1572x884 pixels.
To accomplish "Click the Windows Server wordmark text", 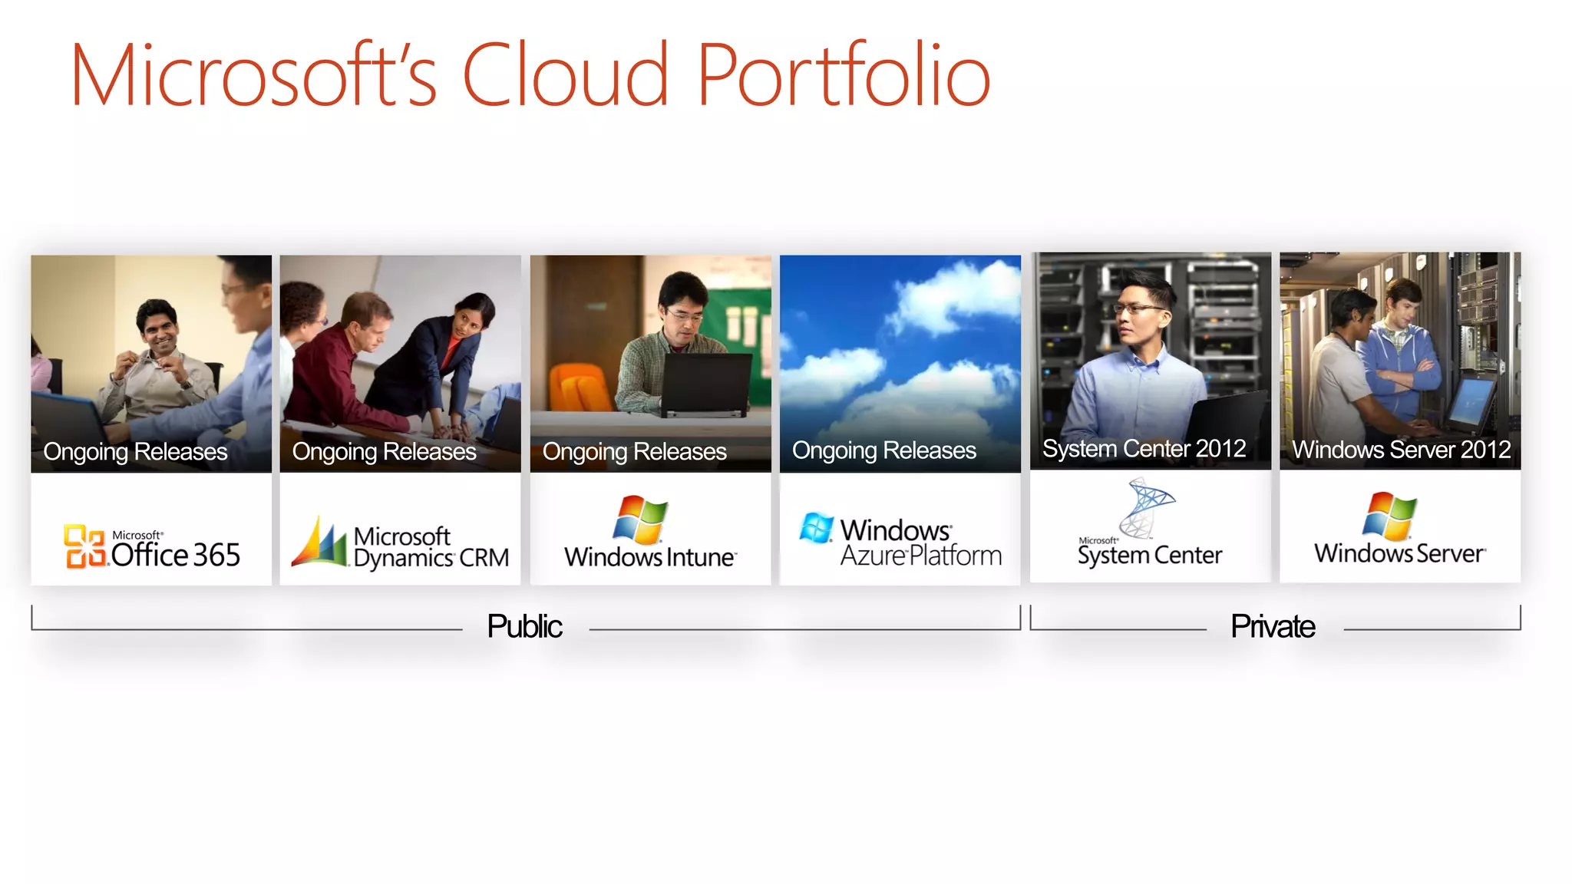I will (x=1400, y=553).
